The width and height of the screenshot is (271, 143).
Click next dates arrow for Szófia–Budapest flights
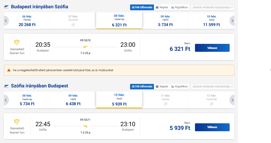tap(232, 100)
